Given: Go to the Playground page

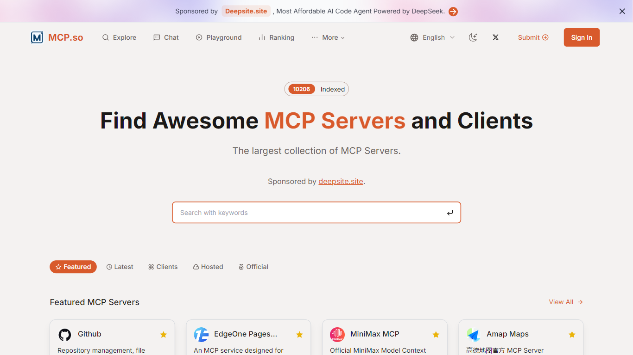Looking at the screenshot, I should pos(219,37).
